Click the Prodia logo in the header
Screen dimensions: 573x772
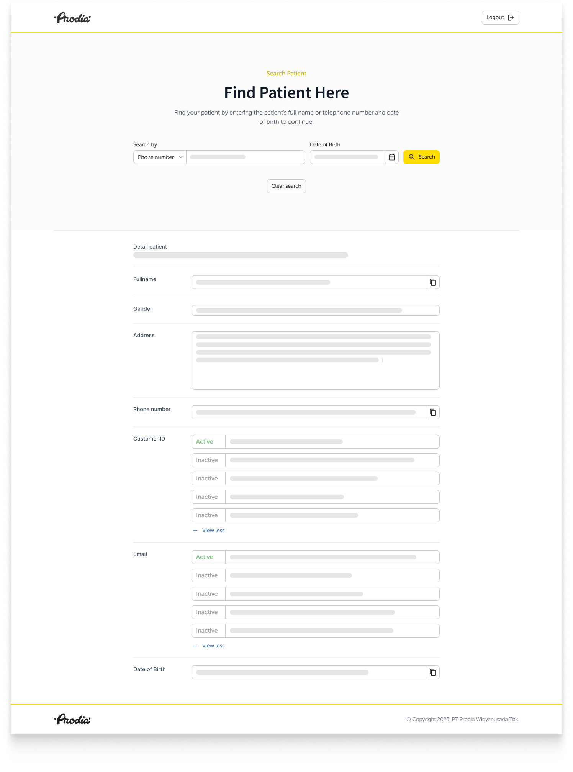[72, 18]
